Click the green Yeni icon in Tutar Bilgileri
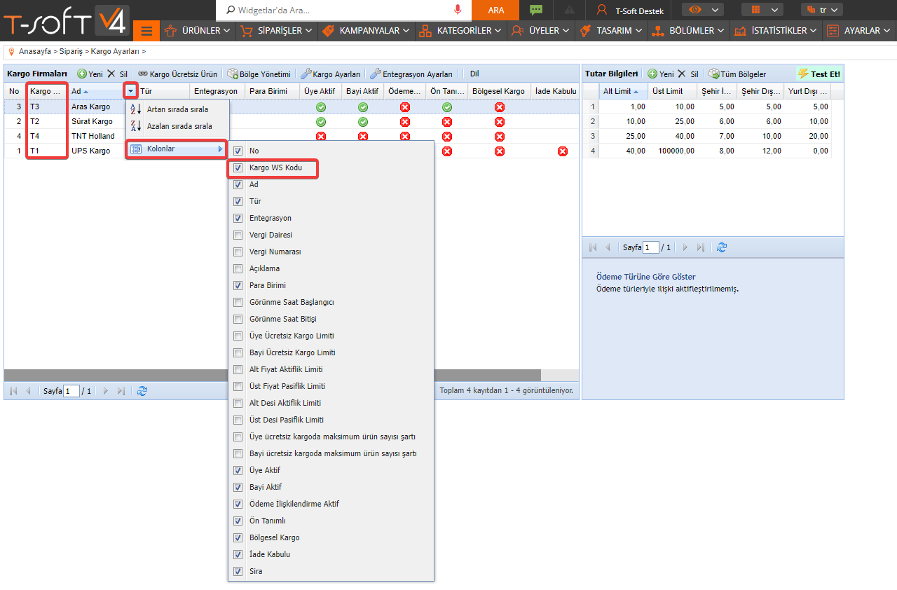The image size is (897, 590). coord(652,74)
